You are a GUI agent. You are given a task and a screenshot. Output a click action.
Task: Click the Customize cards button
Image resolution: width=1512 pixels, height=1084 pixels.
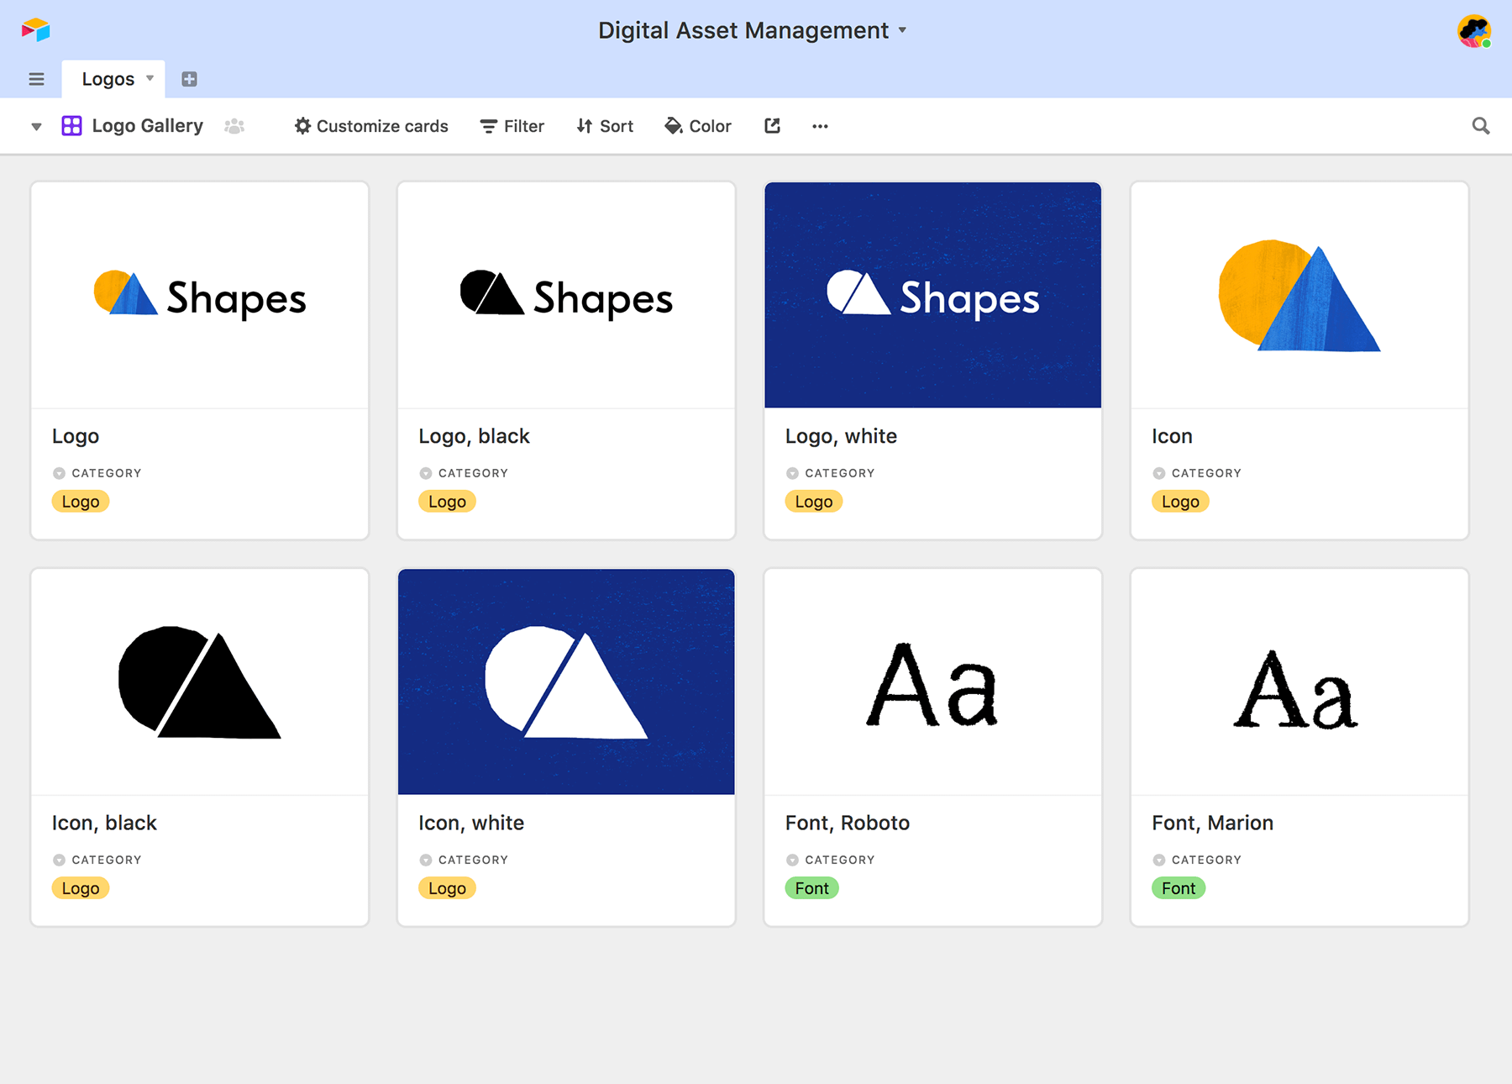[x=370, y=126]
